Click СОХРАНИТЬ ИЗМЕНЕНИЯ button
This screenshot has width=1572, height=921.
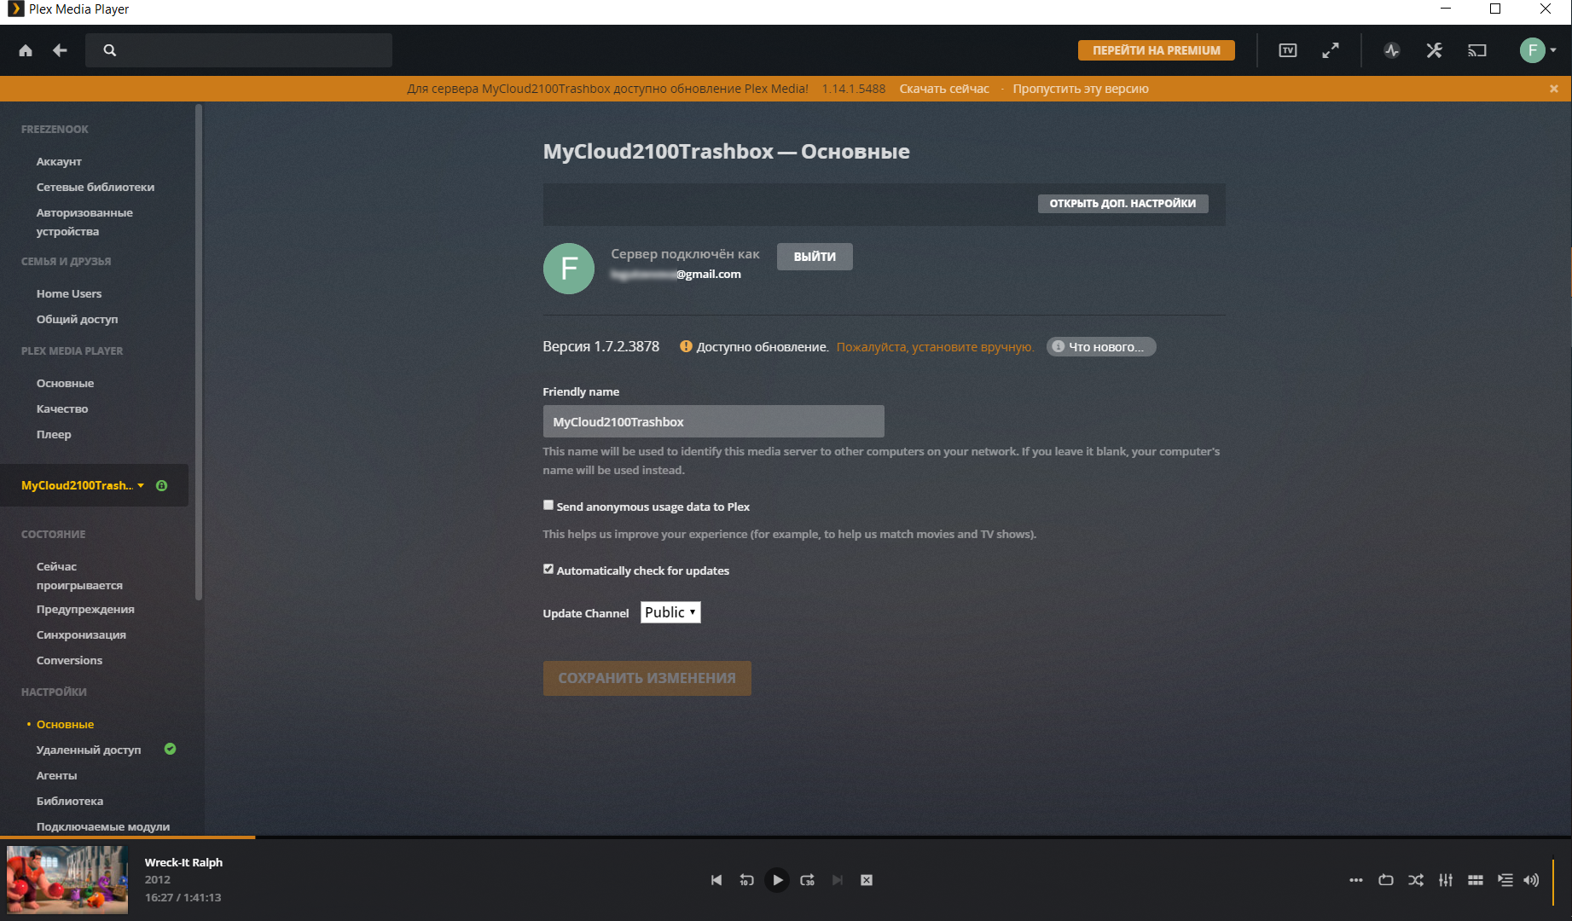(647, 678)
